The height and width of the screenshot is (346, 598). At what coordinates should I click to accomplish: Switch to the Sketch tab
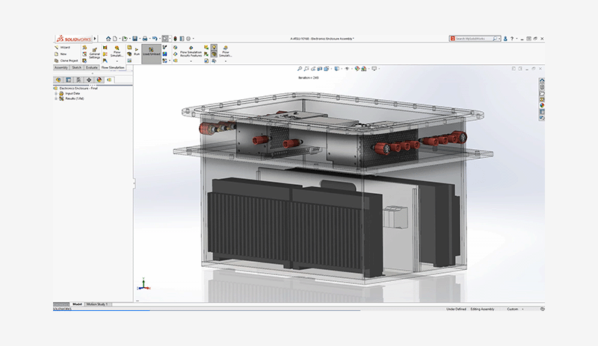[x=76, y=67]
